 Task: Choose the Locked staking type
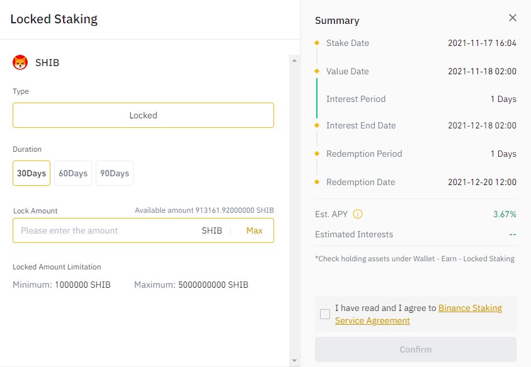(x=143, y=115)
